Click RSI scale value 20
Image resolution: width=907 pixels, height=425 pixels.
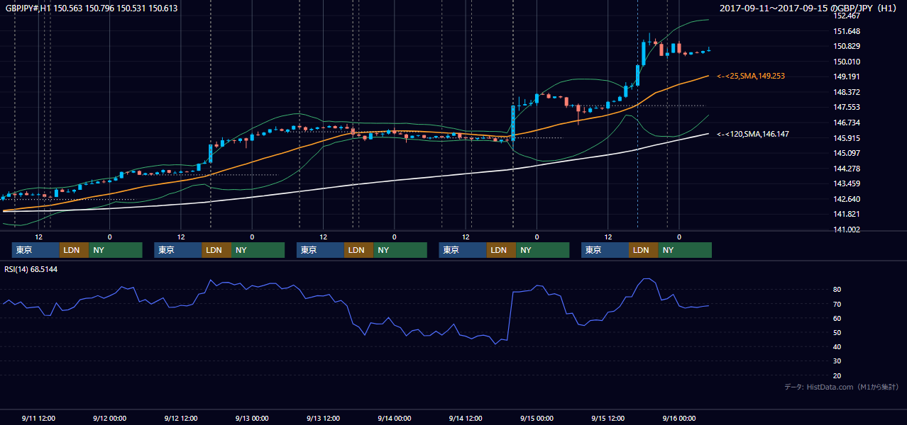[837, 375]
